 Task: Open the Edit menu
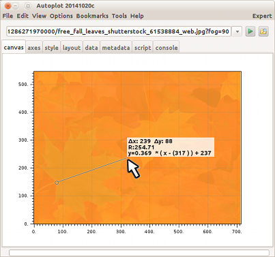click(x=23, y=16)
